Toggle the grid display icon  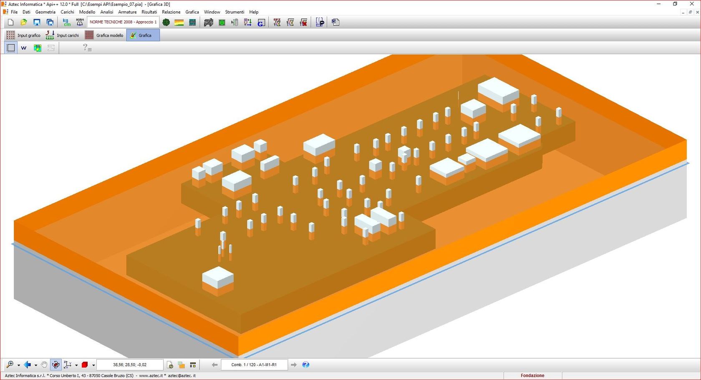(10, 48)
